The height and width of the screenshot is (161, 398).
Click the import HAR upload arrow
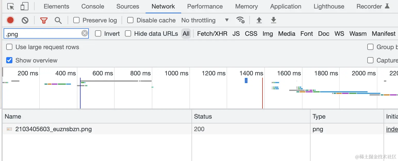[259, 20]
